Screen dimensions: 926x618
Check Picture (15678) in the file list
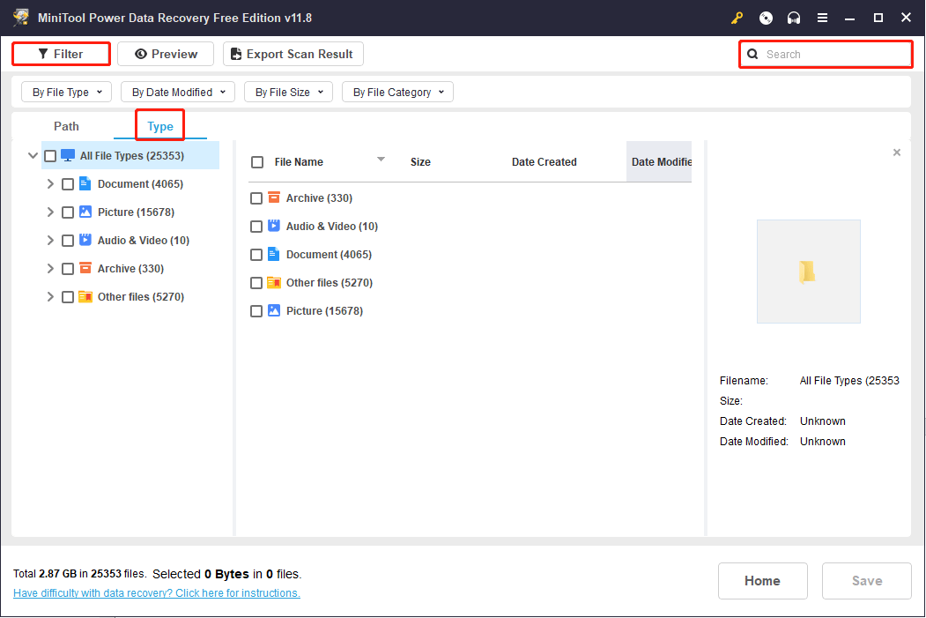256,311
